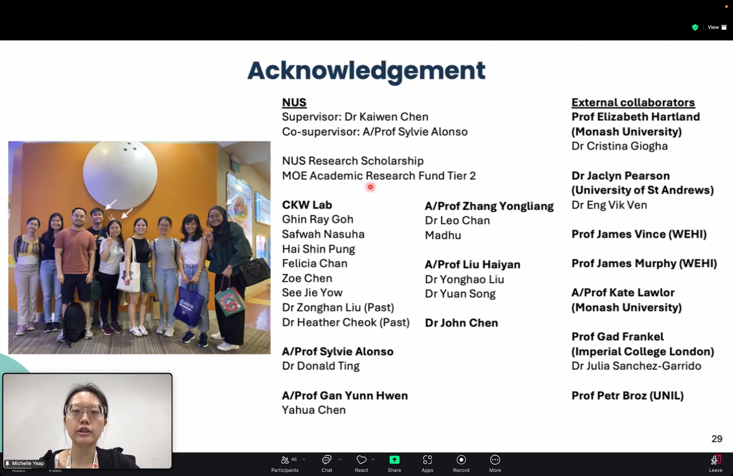Expand the Participants options chevron

click(304, 459)
